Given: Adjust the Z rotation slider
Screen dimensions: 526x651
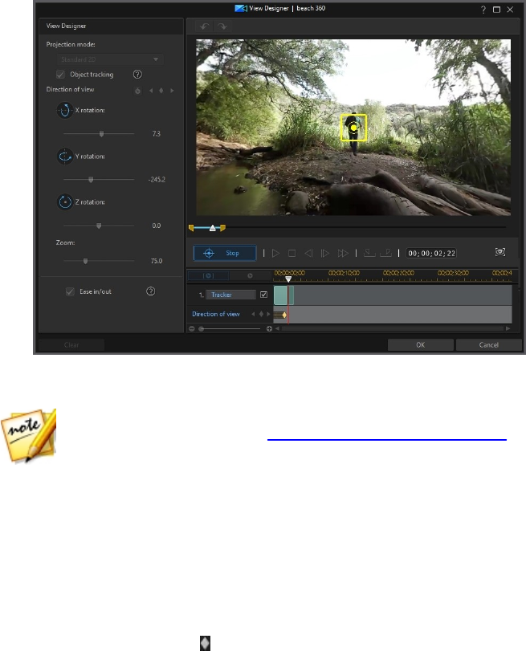Looking at the screenshot, I should [99, 226].
